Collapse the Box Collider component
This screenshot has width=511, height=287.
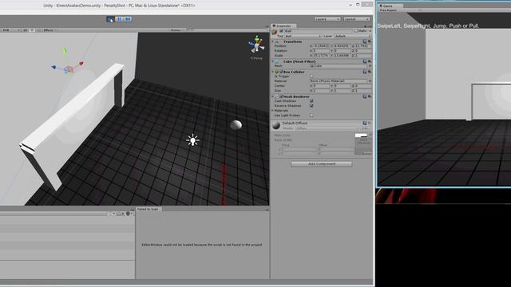coord(273,72)
